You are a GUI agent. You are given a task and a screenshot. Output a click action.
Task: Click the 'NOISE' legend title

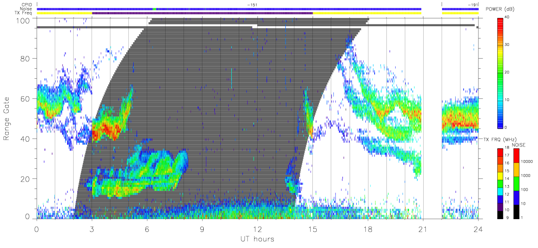point(519,144)
